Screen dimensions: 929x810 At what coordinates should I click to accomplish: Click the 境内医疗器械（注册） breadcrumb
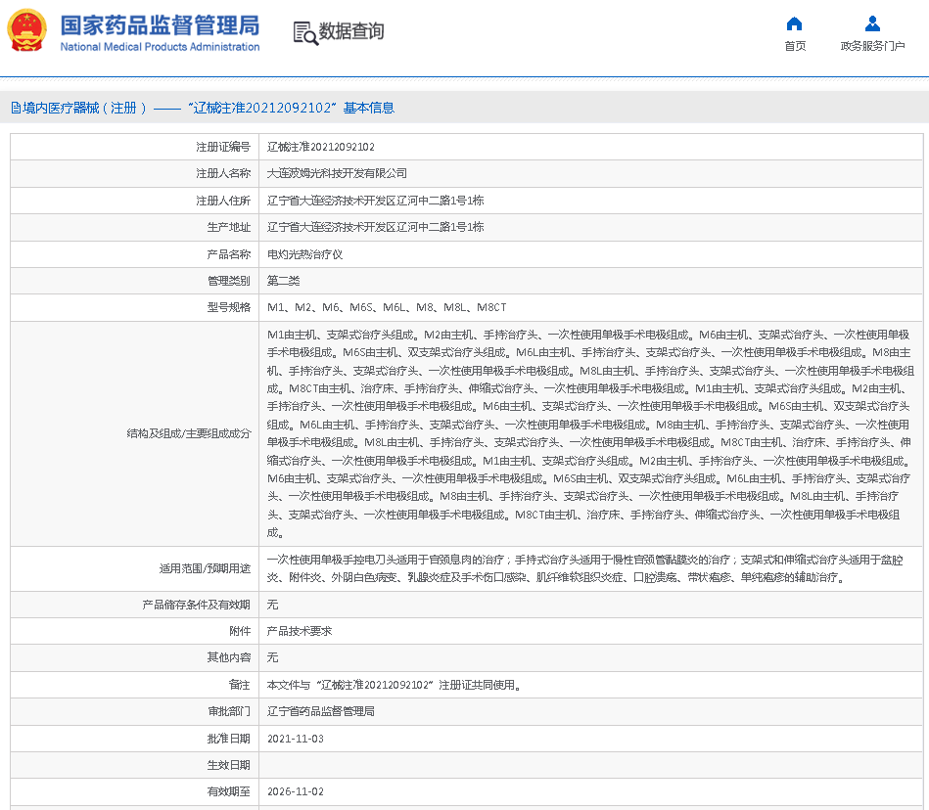[x=84, y=108]
